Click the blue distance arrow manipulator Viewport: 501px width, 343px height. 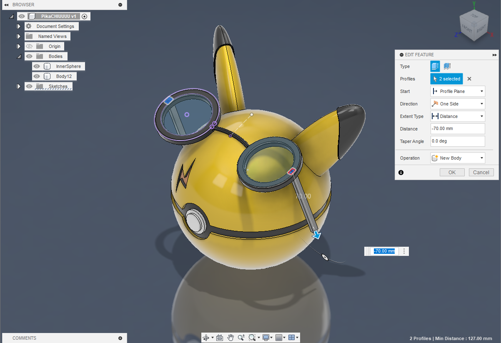click(317, 235)
